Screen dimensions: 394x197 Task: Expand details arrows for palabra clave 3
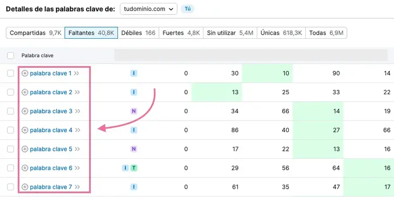pyautogui.click(x=77, y=111)
